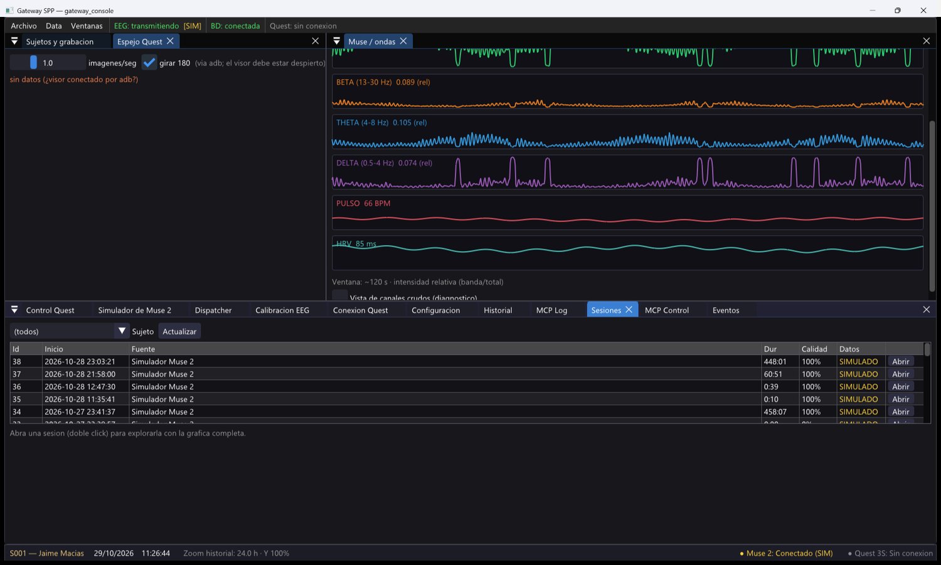This screenshot has width=941, height=565.
Task: Open the Archivo menu
Action: tap(24, 26)
